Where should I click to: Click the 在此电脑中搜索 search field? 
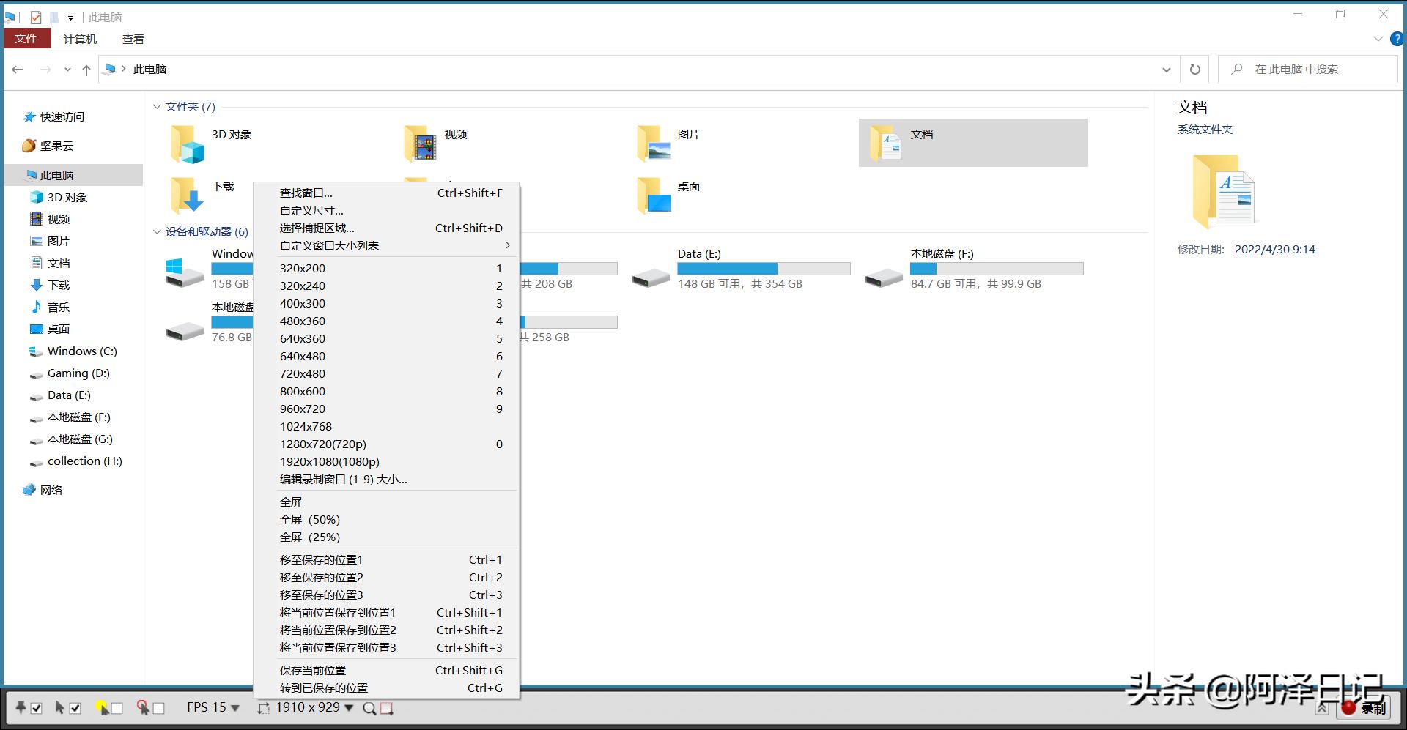click(x=1312, y=69)
